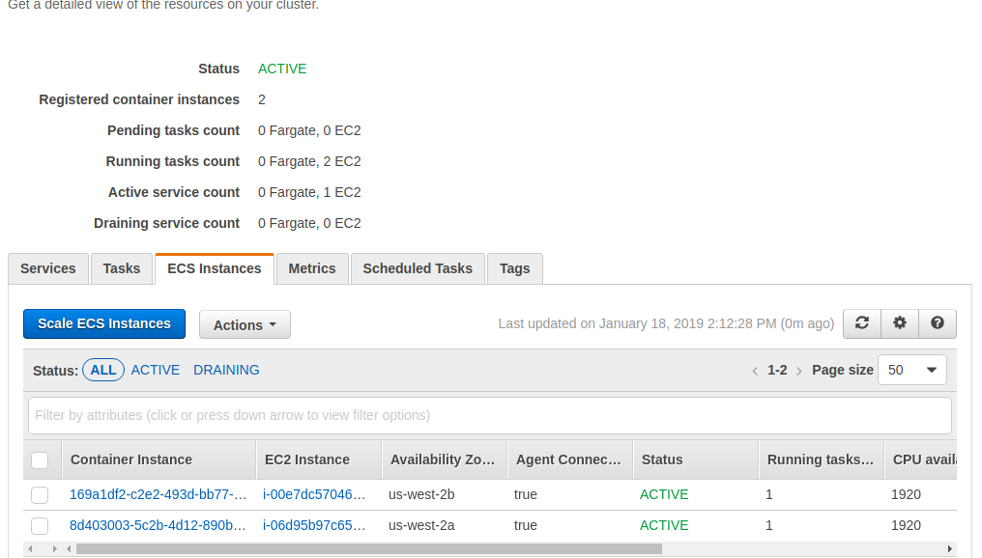982x558 pixels.
Task: Check the box for instance 8d403003
Action: 40,526
